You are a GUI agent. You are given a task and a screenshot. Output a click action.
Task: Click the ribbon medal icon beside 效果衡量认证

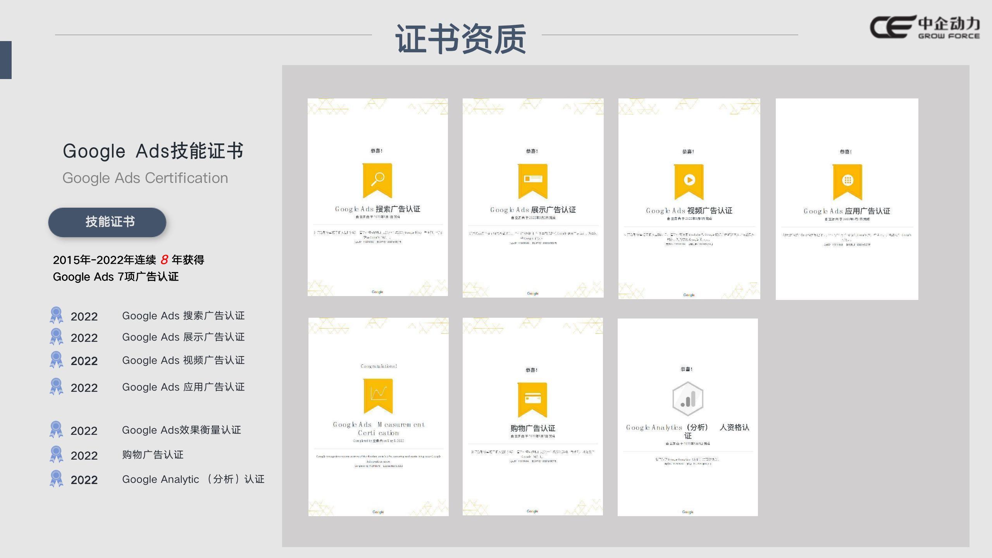(56, 430)
